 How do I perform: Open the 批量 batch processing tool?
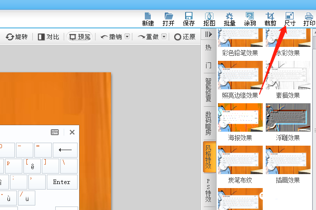pos(229,19)
